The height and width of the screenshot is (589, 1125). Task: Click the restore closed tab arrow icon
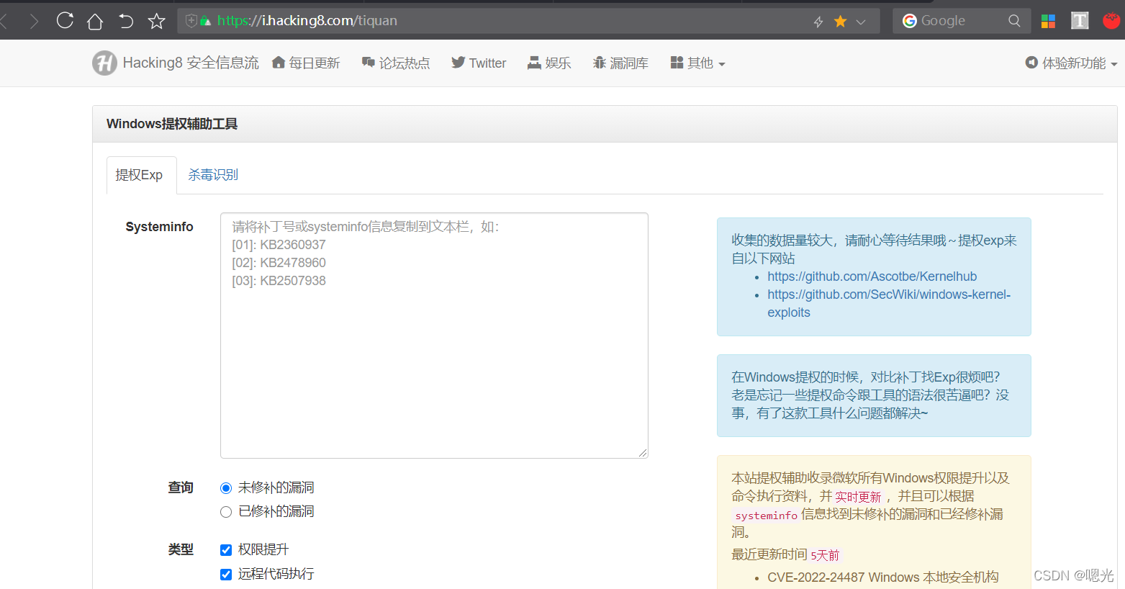[x=126, y=21]
